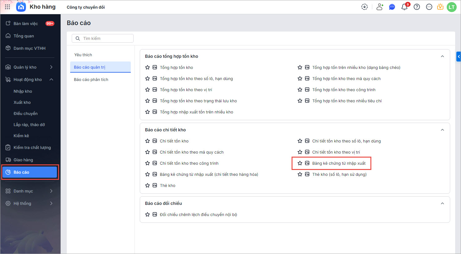Screen dimensions: 461x254
Task: Click the download icon in header
Action: [x=365, y=7]
